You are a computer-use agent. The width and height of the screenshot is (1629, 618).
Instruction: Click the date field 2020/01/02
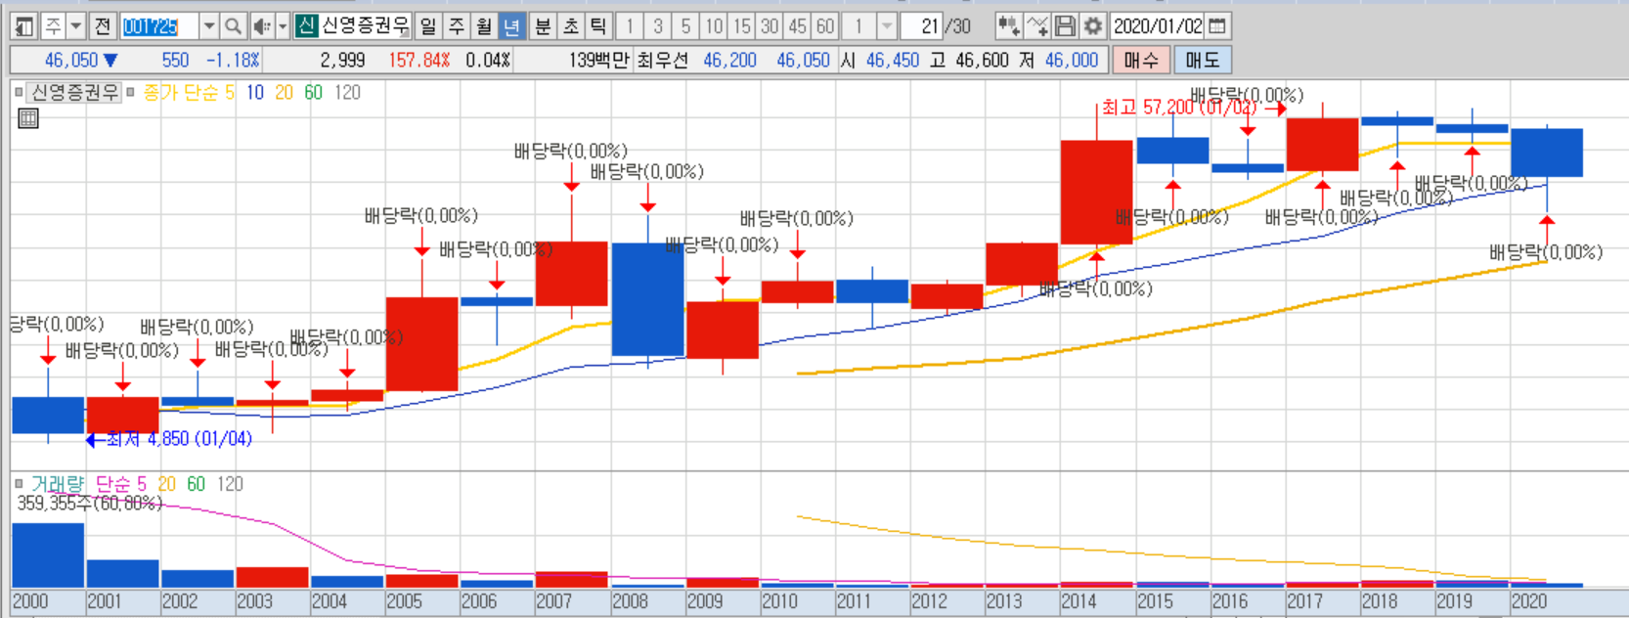point(1158,26)
